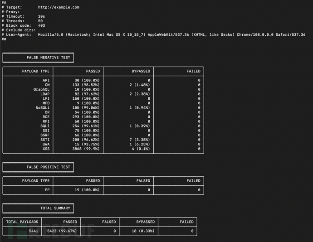313x242 pixels.
Task: Click passed value 3868 (99.9%)
Action: (86, 149)
